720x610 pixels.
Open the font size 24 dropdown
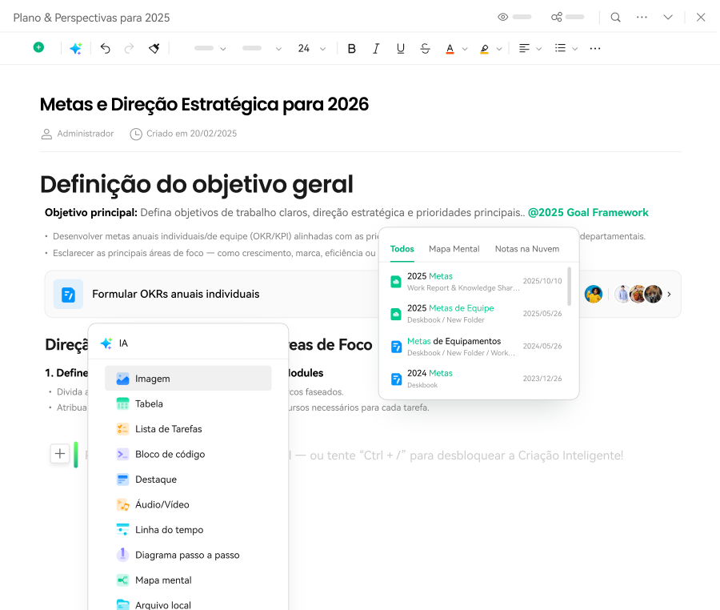click(311, 48)
